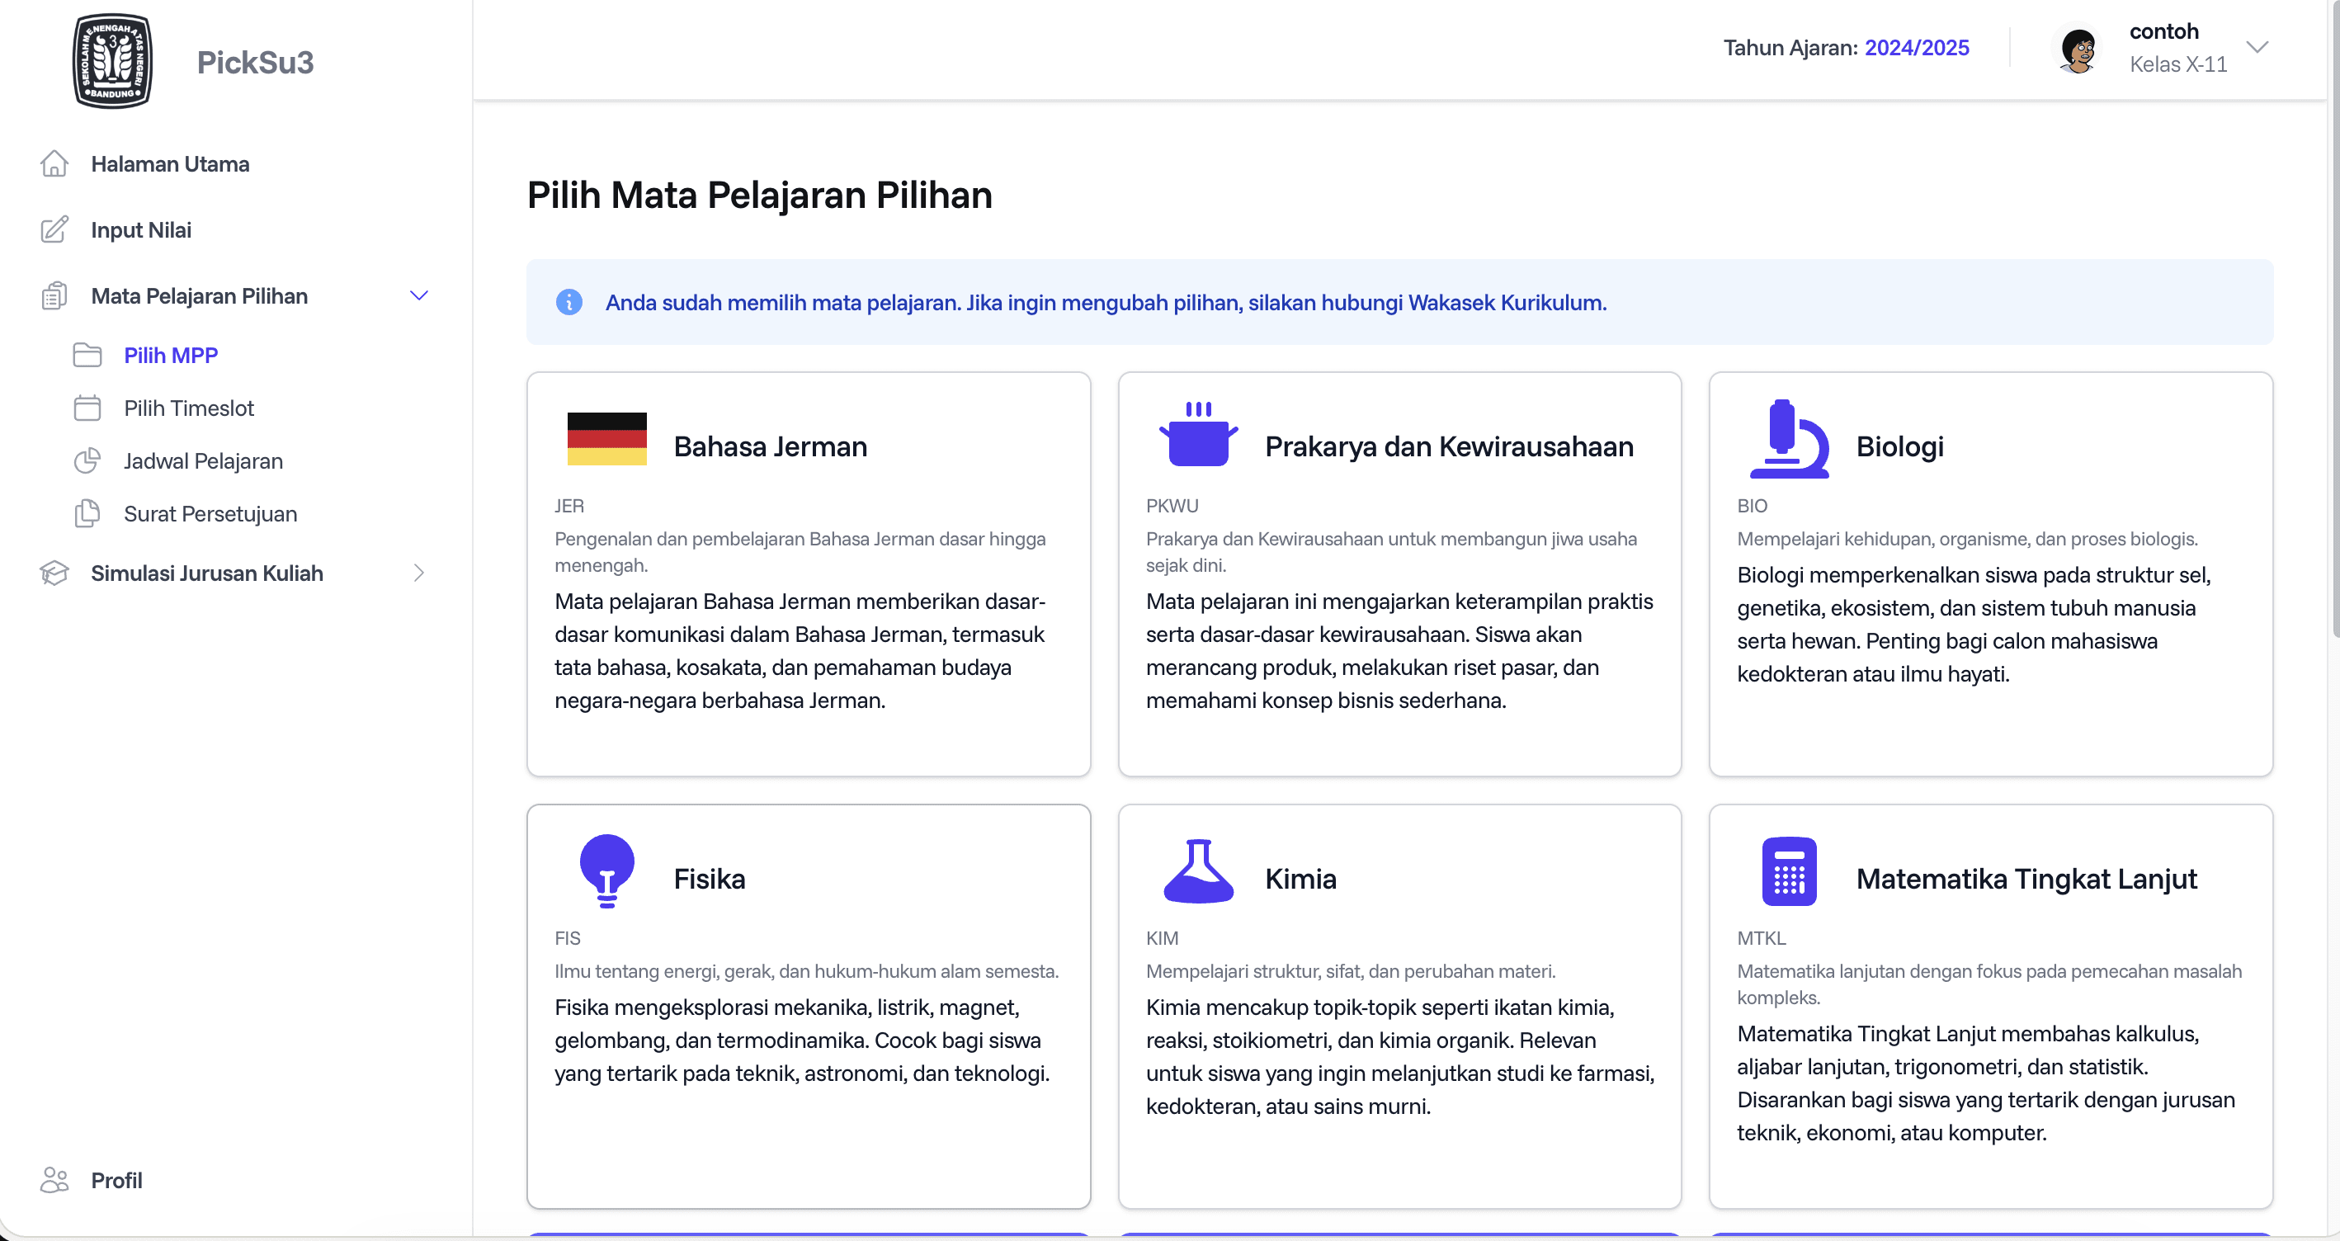This screenshot has width=2340, height=1241.
Task: Open Profil at the sidebar bottom
Action: pos(116,1180)
